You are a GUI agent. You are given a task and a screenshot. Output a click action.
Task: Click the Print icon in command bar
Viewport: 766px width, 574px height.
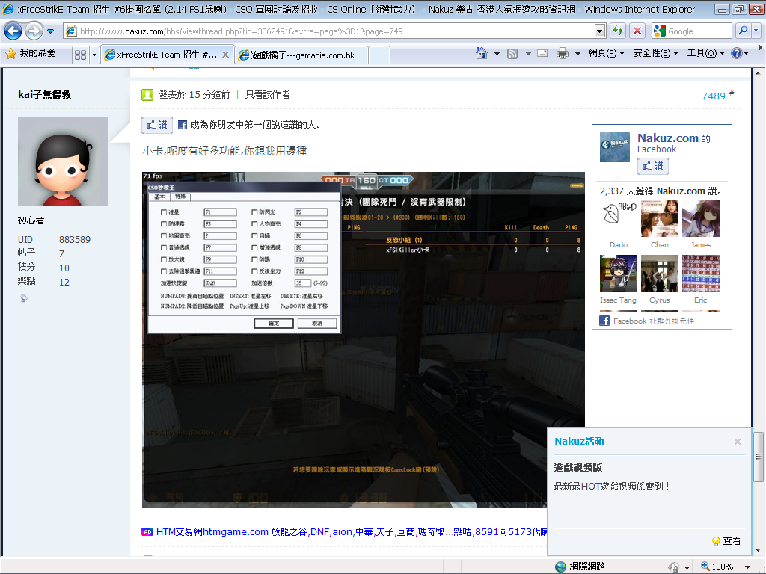point(562,54)
